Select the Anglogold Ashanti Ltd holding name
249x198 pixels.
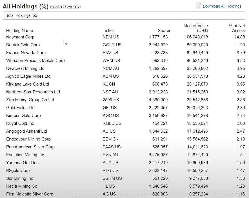tap(26, 131)
